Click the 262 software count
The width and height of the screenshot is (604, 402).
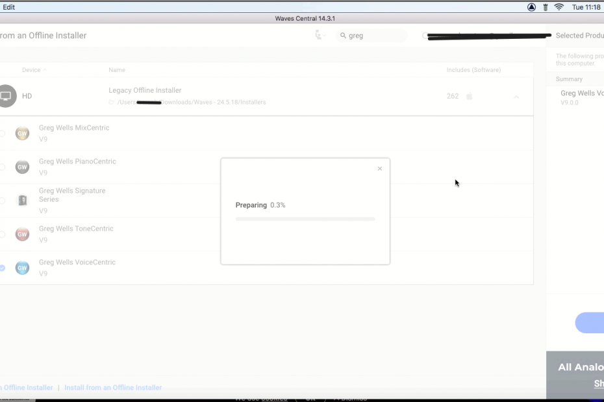[x=453, y=96]
